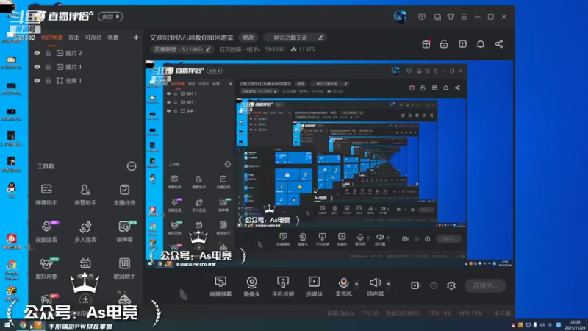Open the 房管助手 tool
Image resolution: width=588 pixels, height=331 pixels.
pos(85,194)
